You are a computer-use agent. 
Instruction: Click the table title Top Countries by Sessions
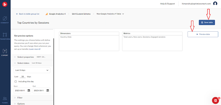point(33,23)
